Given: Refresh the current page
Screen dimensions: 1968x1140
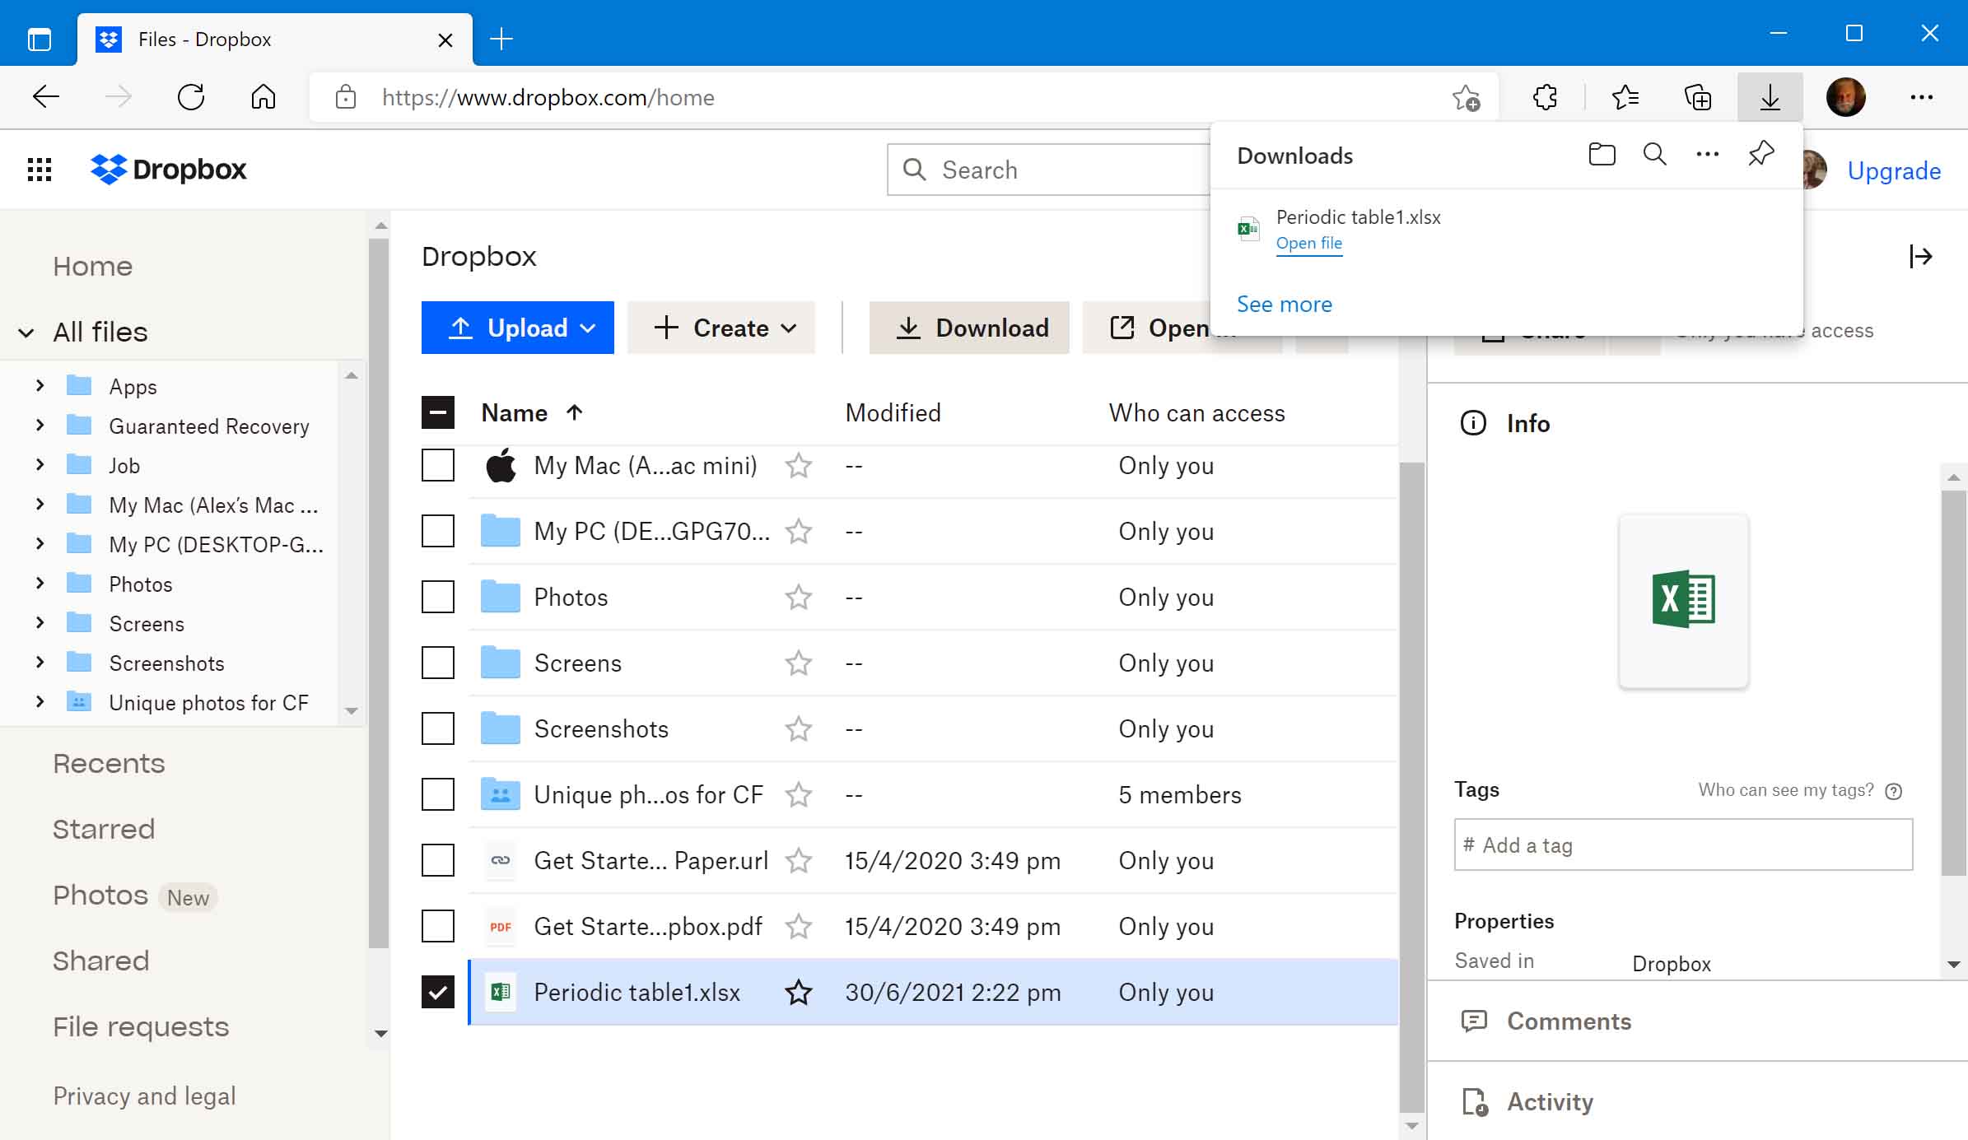Looking at the screenshot, I should click(191, 97).
